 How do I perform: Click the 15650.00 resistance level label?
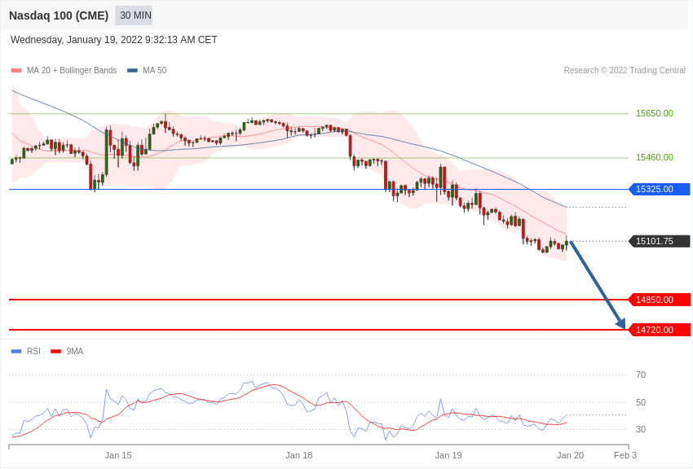[654, 113]
